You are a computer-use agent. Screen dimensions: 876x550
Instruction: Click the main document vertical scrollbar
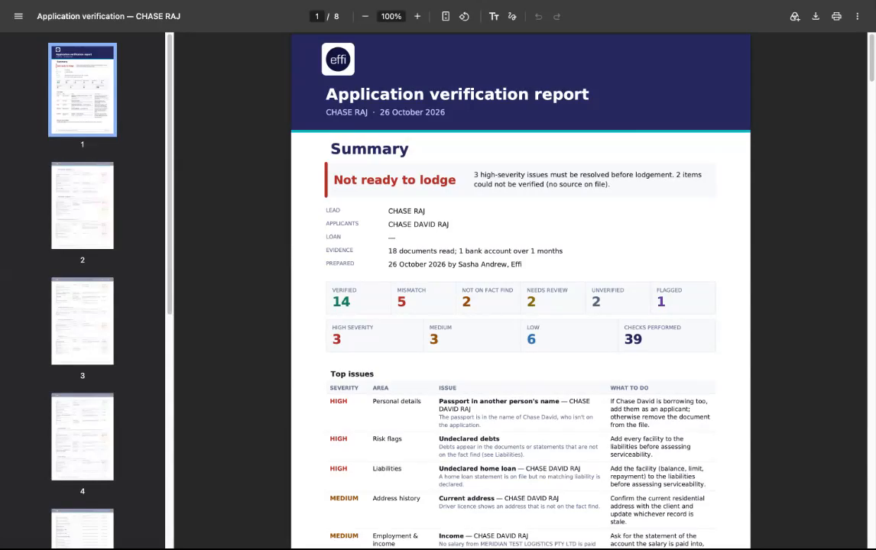(871, 57)
